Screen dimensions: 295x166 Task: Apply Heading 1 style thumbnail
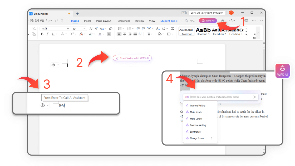[x=203, y=31]
